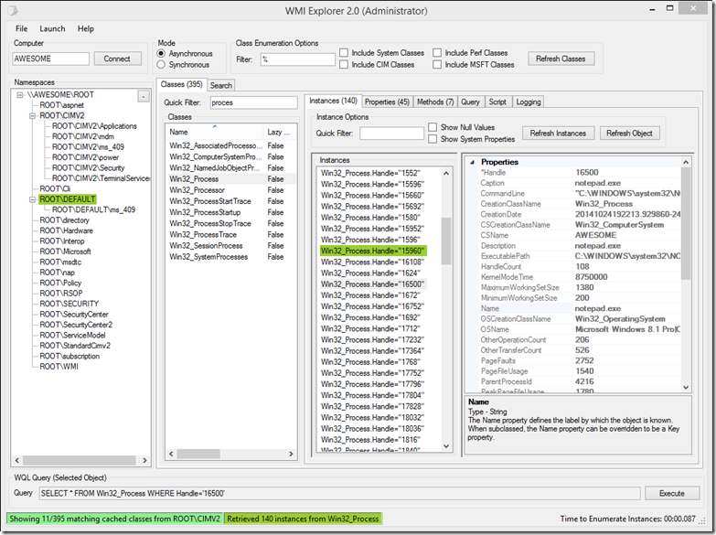This screenshot has height=535, width=716.
Task: Switch to the Search tab
Action: pyautogui.click(x=221, y=85)
